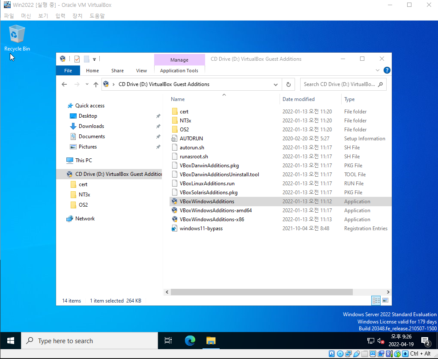This screenshot has height=359, width=438.
Task: Open the recent locations dropdown arrow
Action: (87, 84)
